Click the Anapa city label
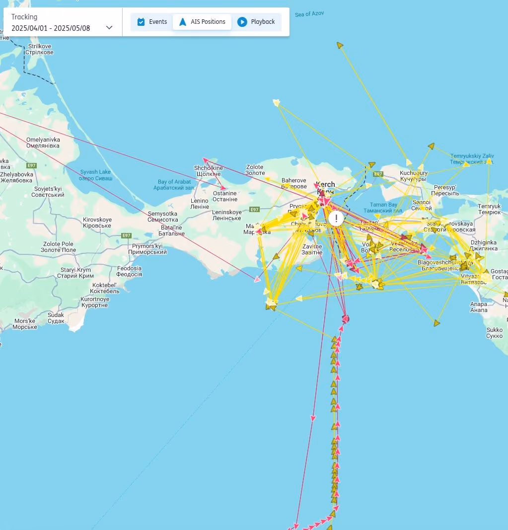 click(x=479, y=307)
